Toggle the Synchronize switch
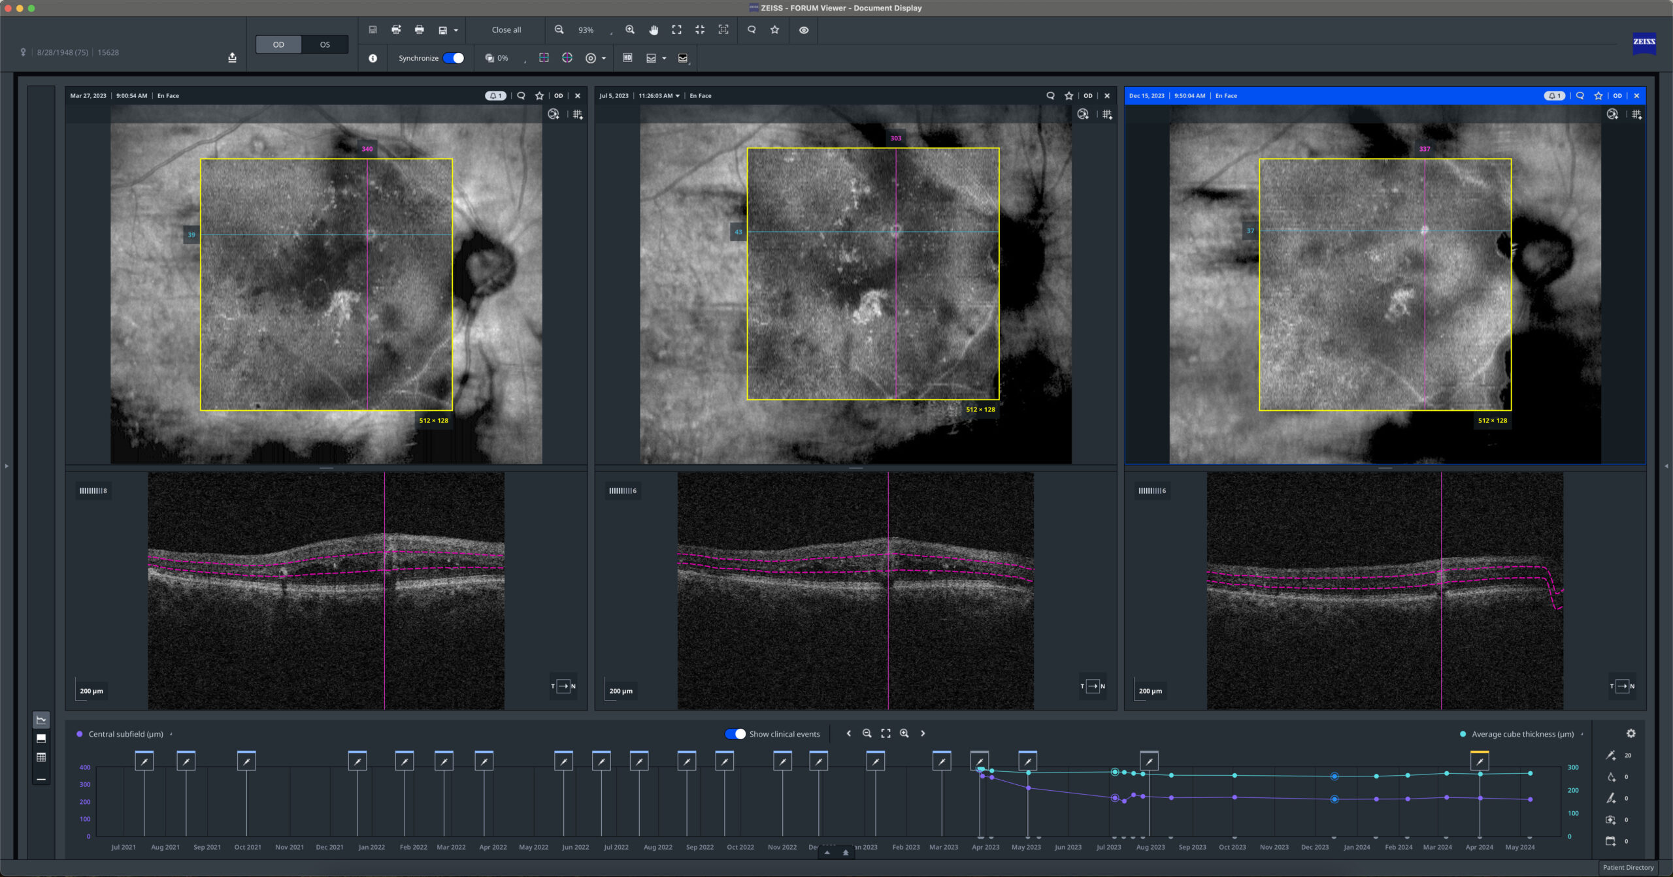Screen dimensions: 1673x877 click(x=454, y=58)
